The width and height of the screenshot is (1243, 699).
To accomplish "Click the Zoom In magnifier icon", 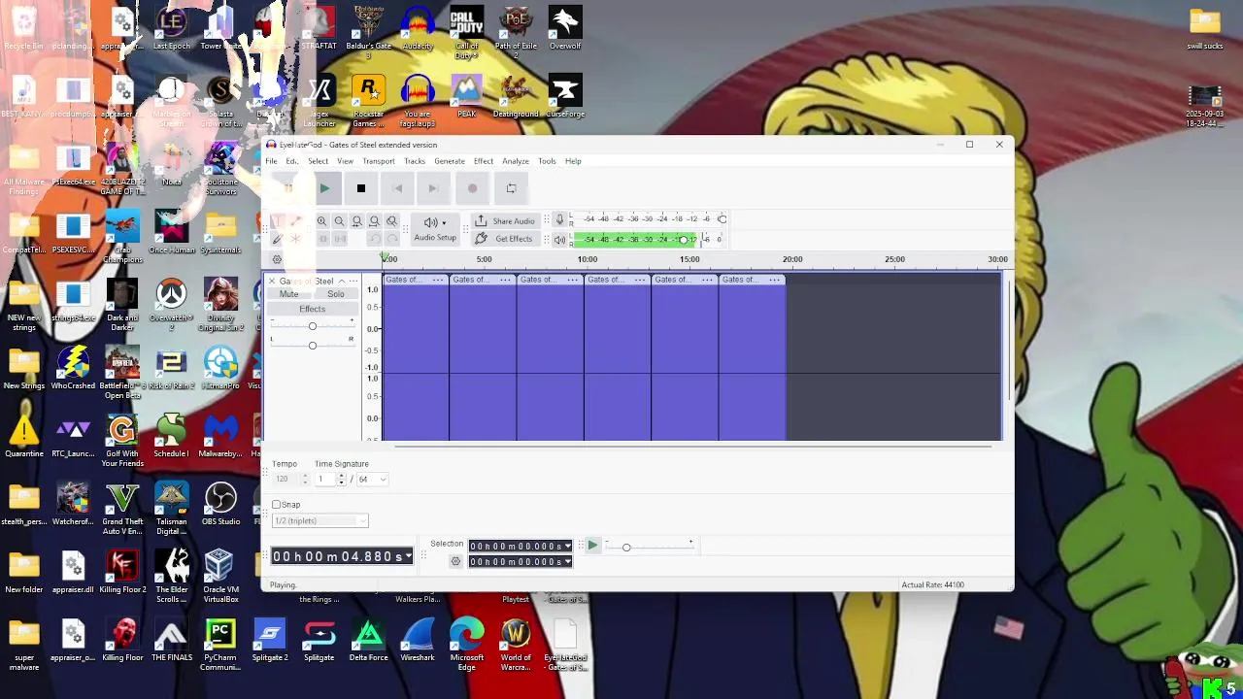I will [x=321, y=221].
